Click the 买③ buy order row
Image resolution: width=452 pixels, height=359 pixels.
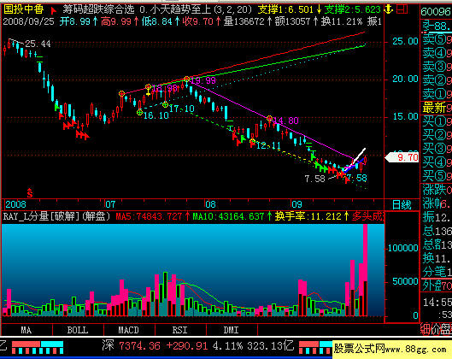(x=437, y=149)
